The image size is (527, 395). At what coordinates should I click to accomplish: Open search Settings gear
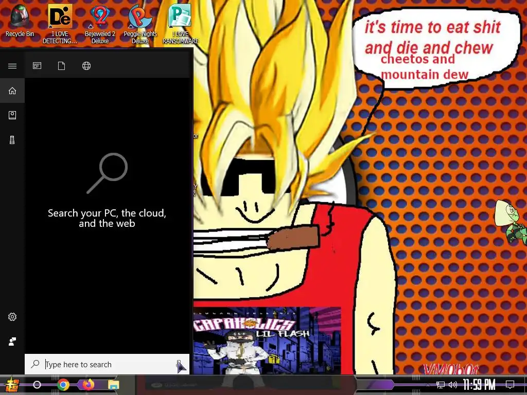coord(12,317)
